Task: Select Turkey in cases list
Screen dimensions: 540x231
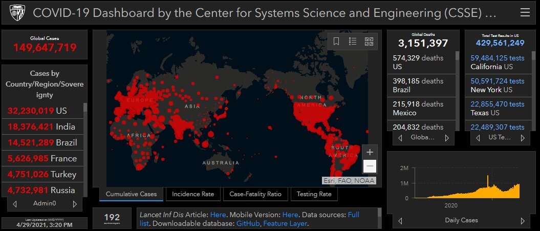Action: pyautogui.click(x=42, y=174)
